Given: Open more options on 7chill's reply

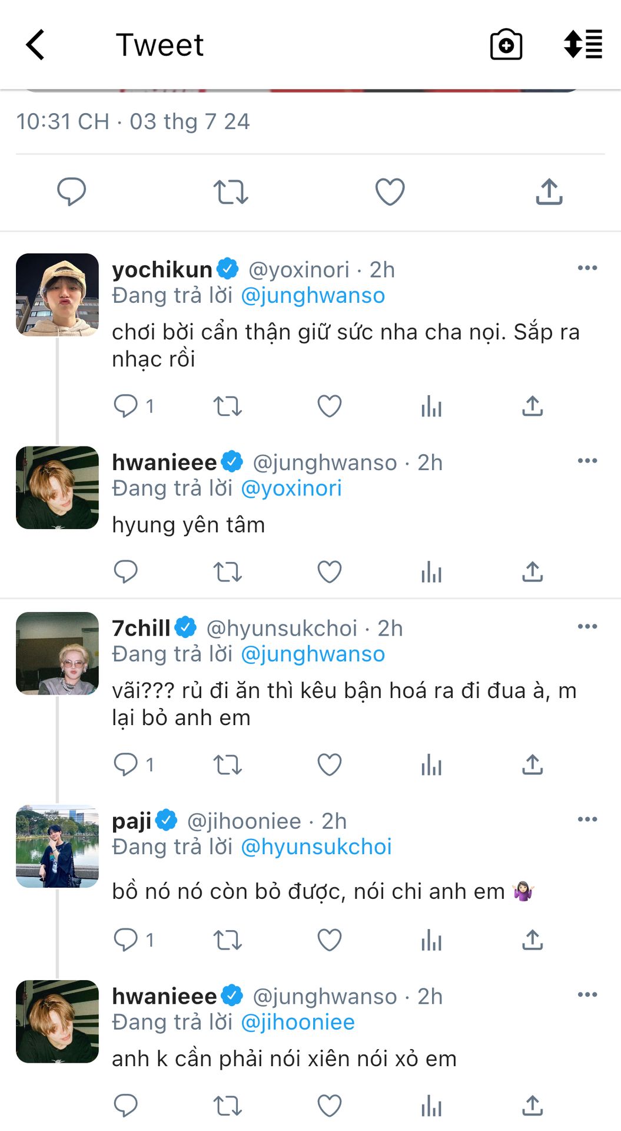Looking at the screenshot, I should click(x=587, y=627).
